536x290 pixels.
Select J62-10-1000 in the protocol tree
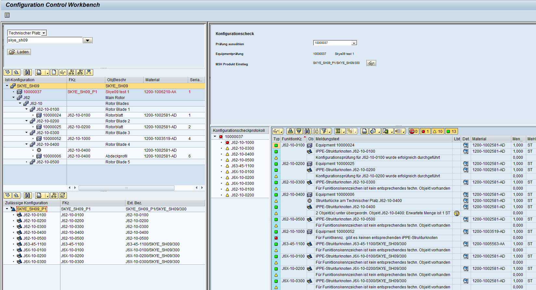click(x=243, y=143)
